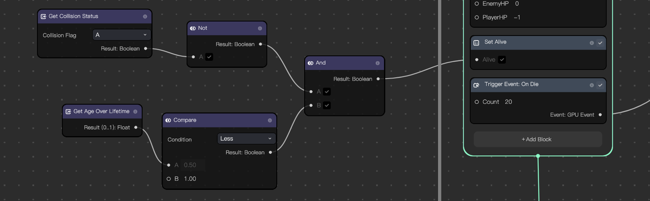Click the Result: Boolean output port of Not node

pos(261,44)
